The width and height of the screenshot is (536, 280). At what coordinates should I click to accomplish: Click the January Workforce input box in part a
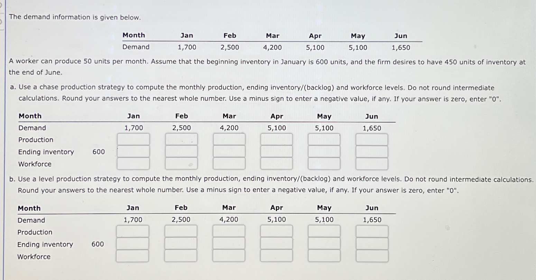tap(133, 164)
